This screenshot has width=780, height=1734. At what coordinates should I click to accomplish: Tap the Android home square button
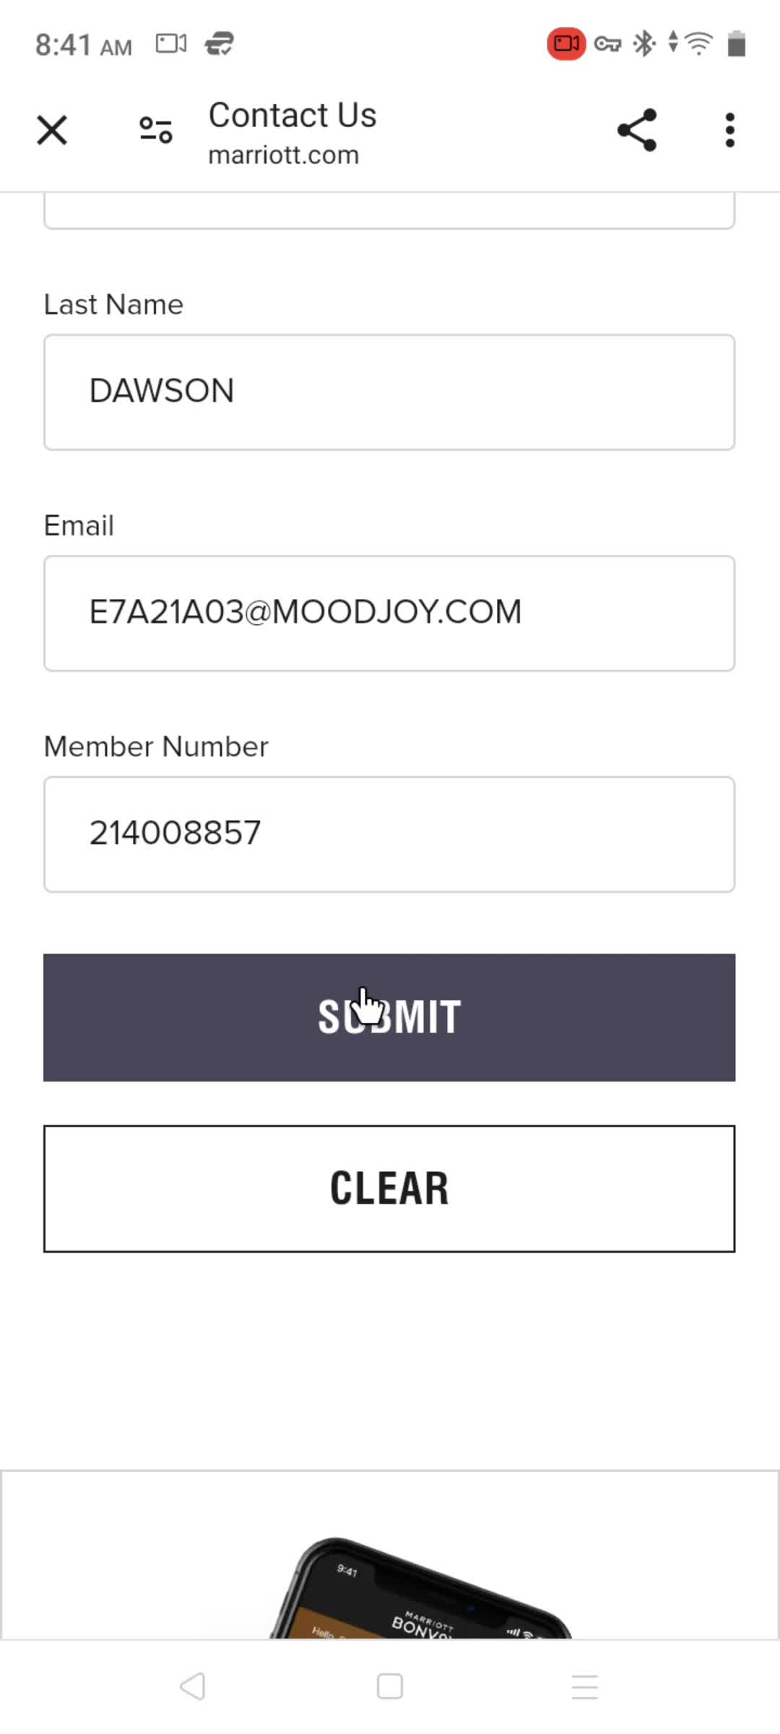390,1686
